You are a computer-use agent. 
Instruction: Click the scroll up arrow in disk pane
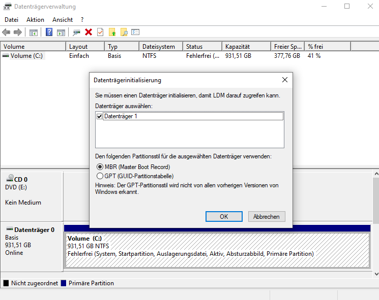[x=376, y=174]
